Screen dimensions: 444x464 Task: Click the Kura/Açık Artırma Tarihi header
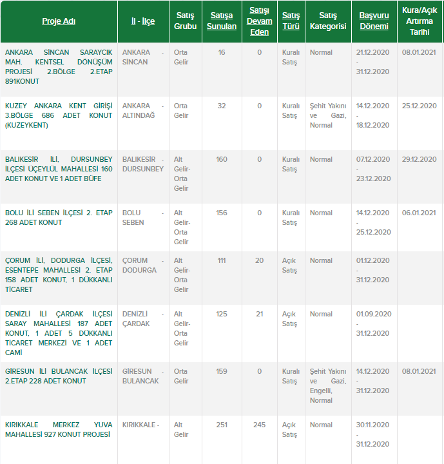tap(419, 21)
